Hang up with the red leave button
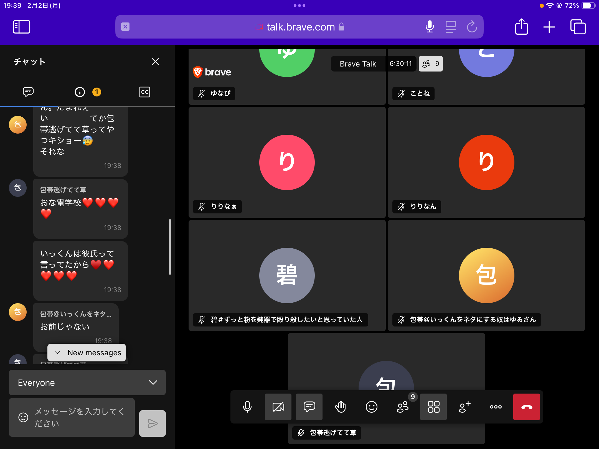Image resolution: width=599 pixels, height=449 pixels. coord(526,407)
